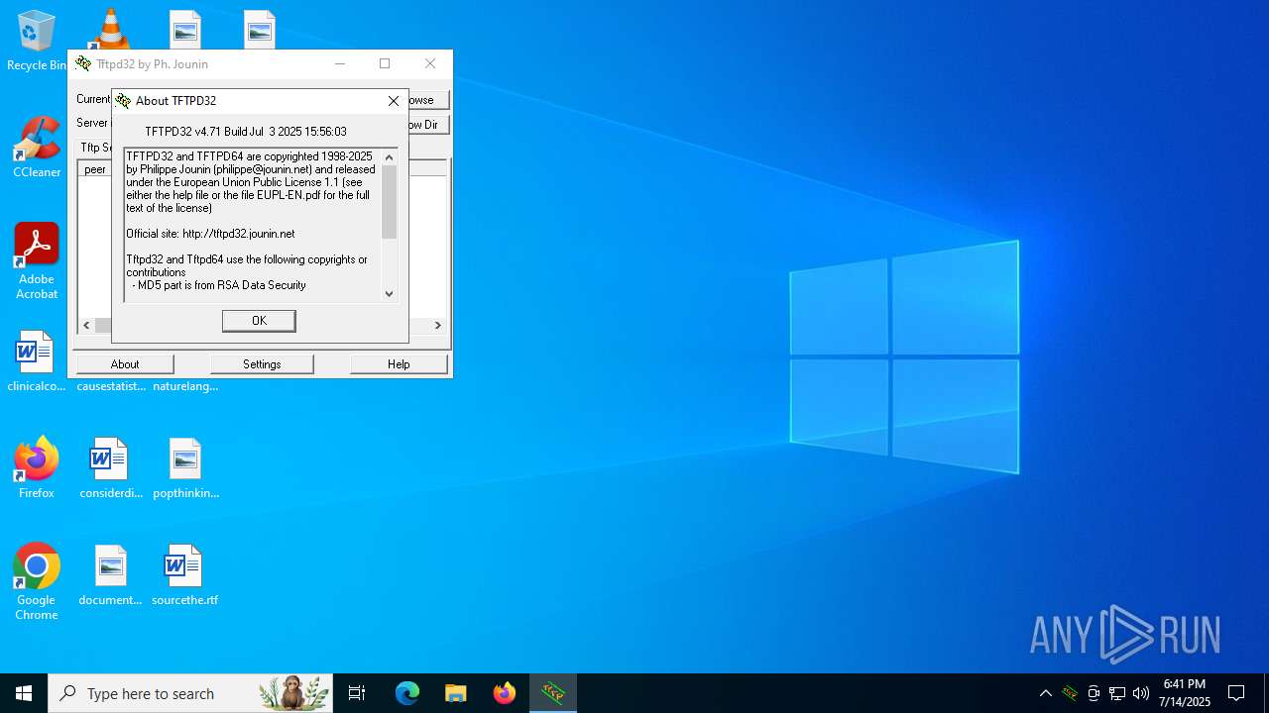
Task: Select the causestatist desktop file label
Action: pos(111,386)
